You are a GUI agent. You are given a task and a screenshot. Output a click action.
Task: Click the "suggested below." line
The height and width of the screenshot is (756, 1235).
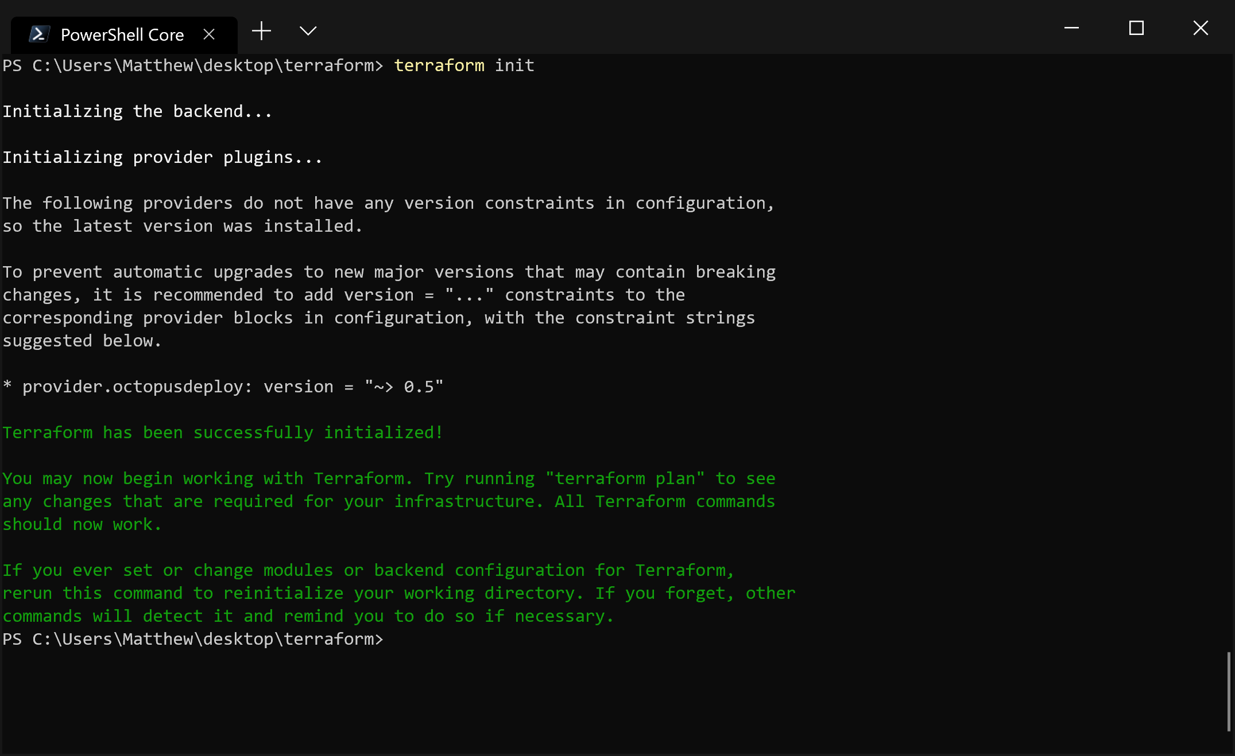[x=82, y=341]
